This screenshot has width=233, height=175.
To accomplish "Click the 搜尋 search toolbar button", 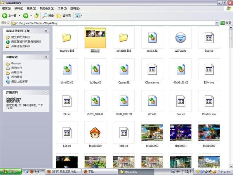I will pos(48,16).
